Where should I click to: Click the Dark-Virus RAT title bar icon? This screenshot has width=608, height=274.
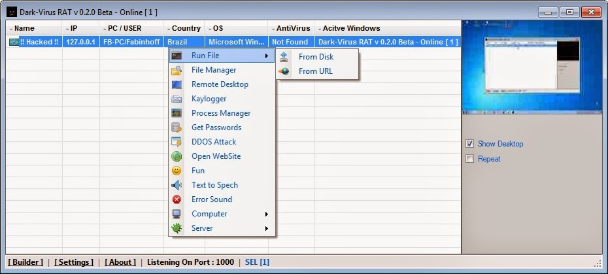tap(12, 12)
